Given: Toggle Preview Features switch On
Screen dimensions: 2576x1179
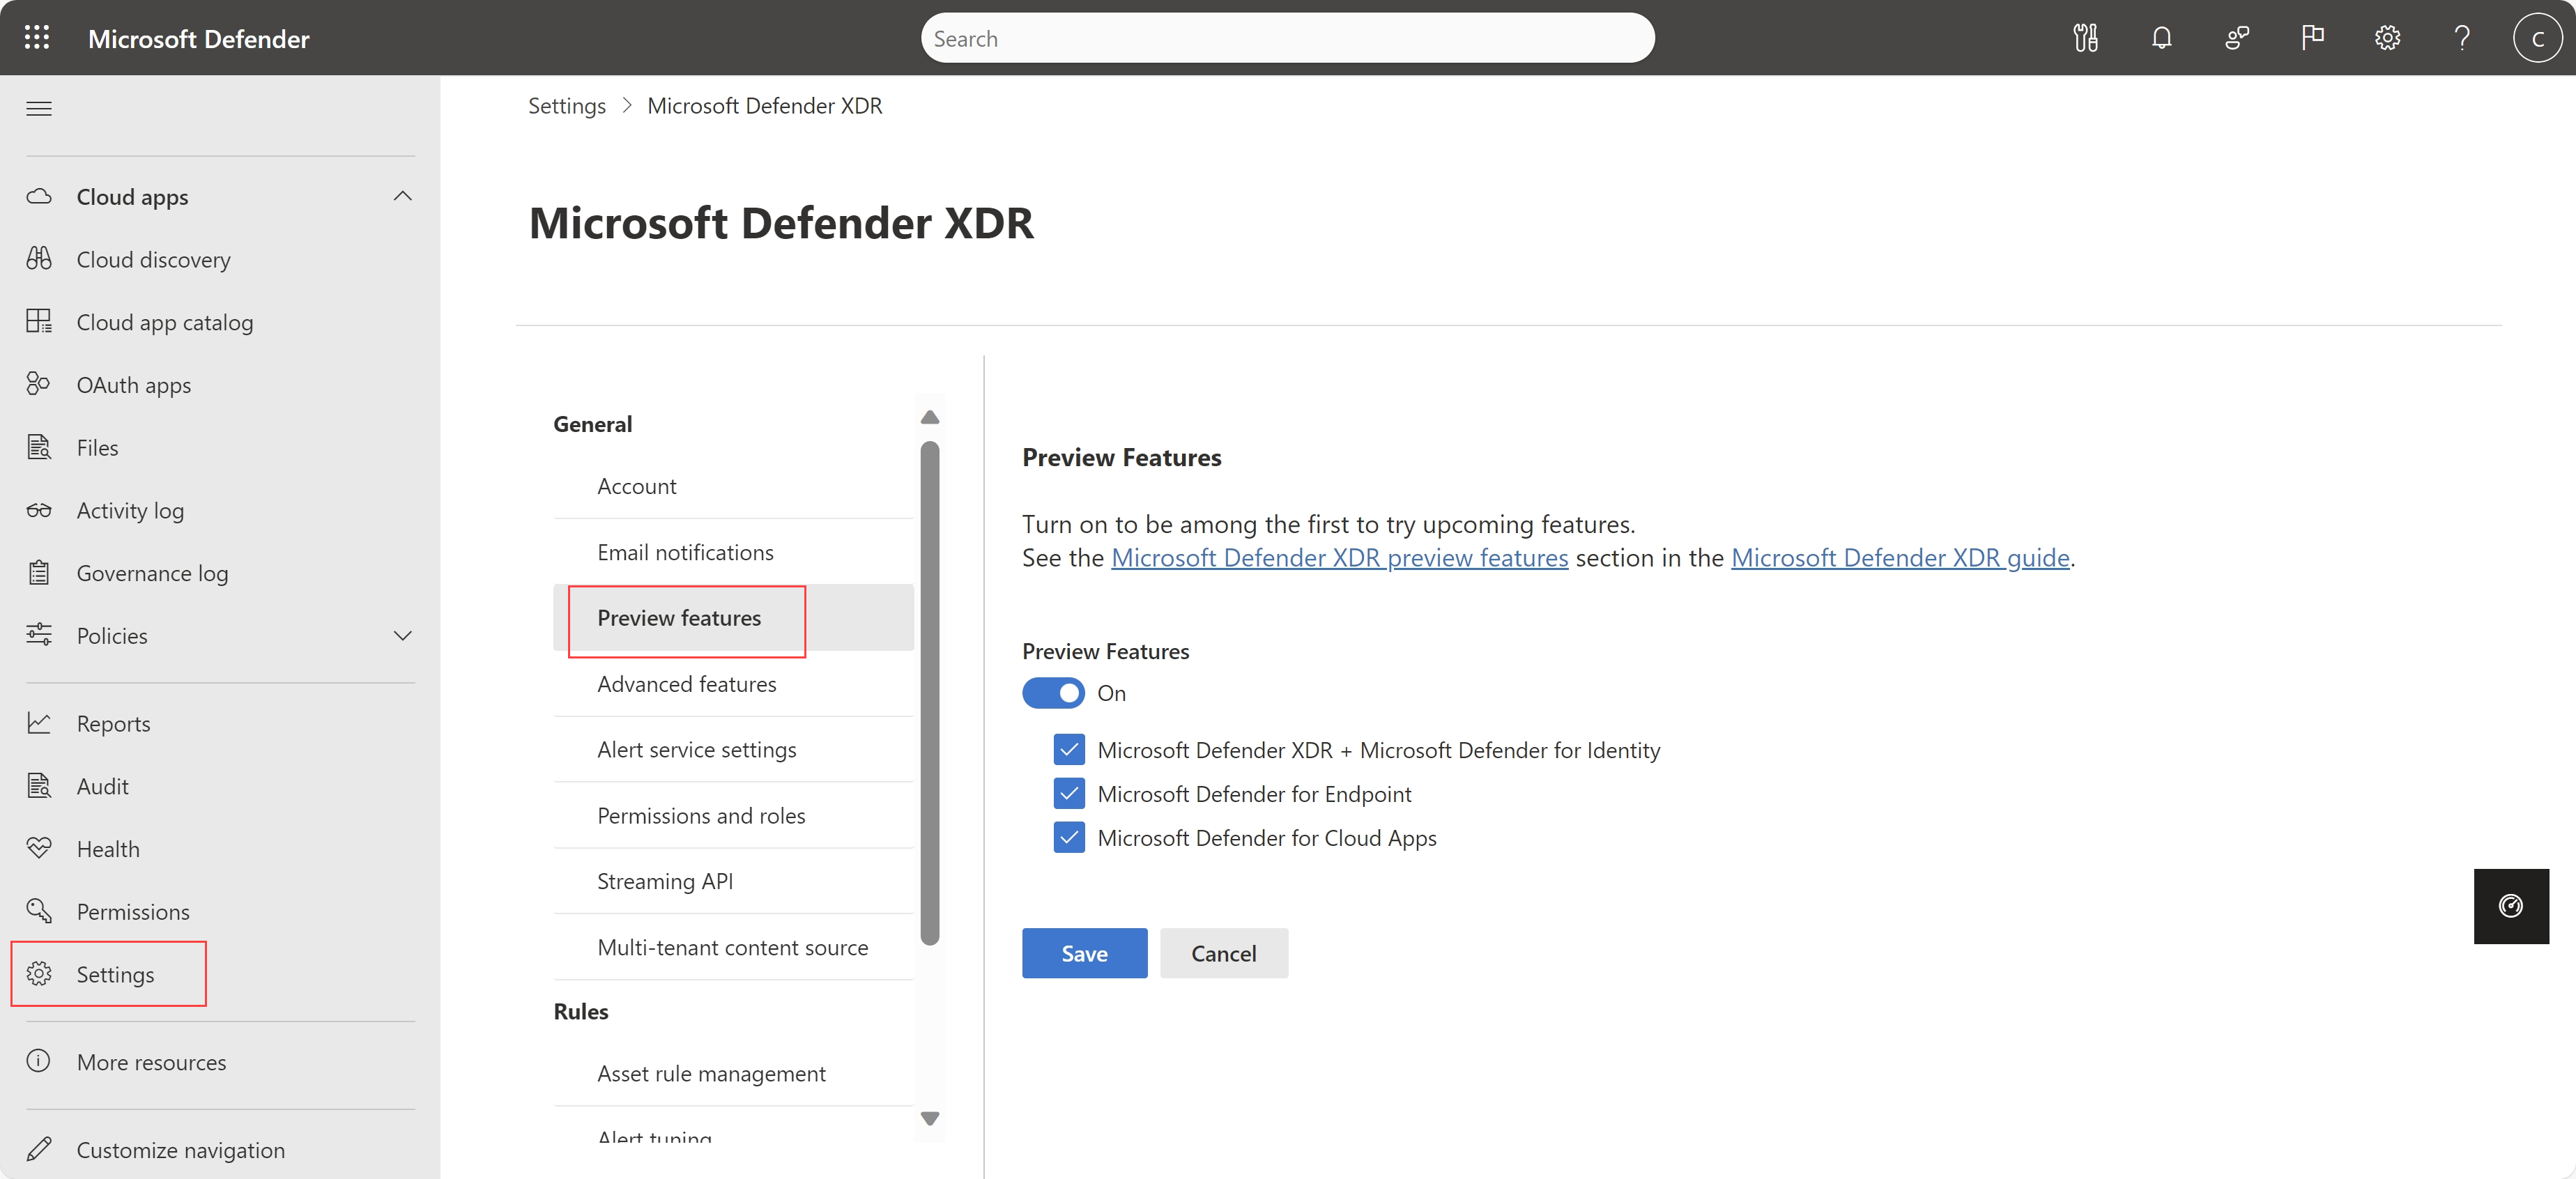Looking at the screenshot, I should [1053, 693].
